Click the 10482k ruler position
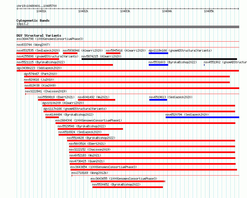 (83, 11)
